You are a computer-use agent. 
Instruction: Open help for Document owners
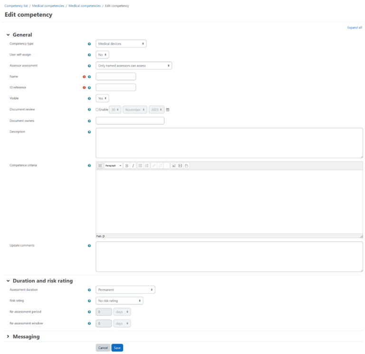tap(89, 121)
